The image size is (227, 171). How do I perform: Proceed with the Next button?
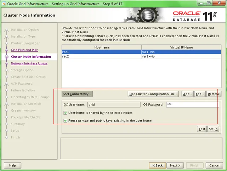[175, 165]
